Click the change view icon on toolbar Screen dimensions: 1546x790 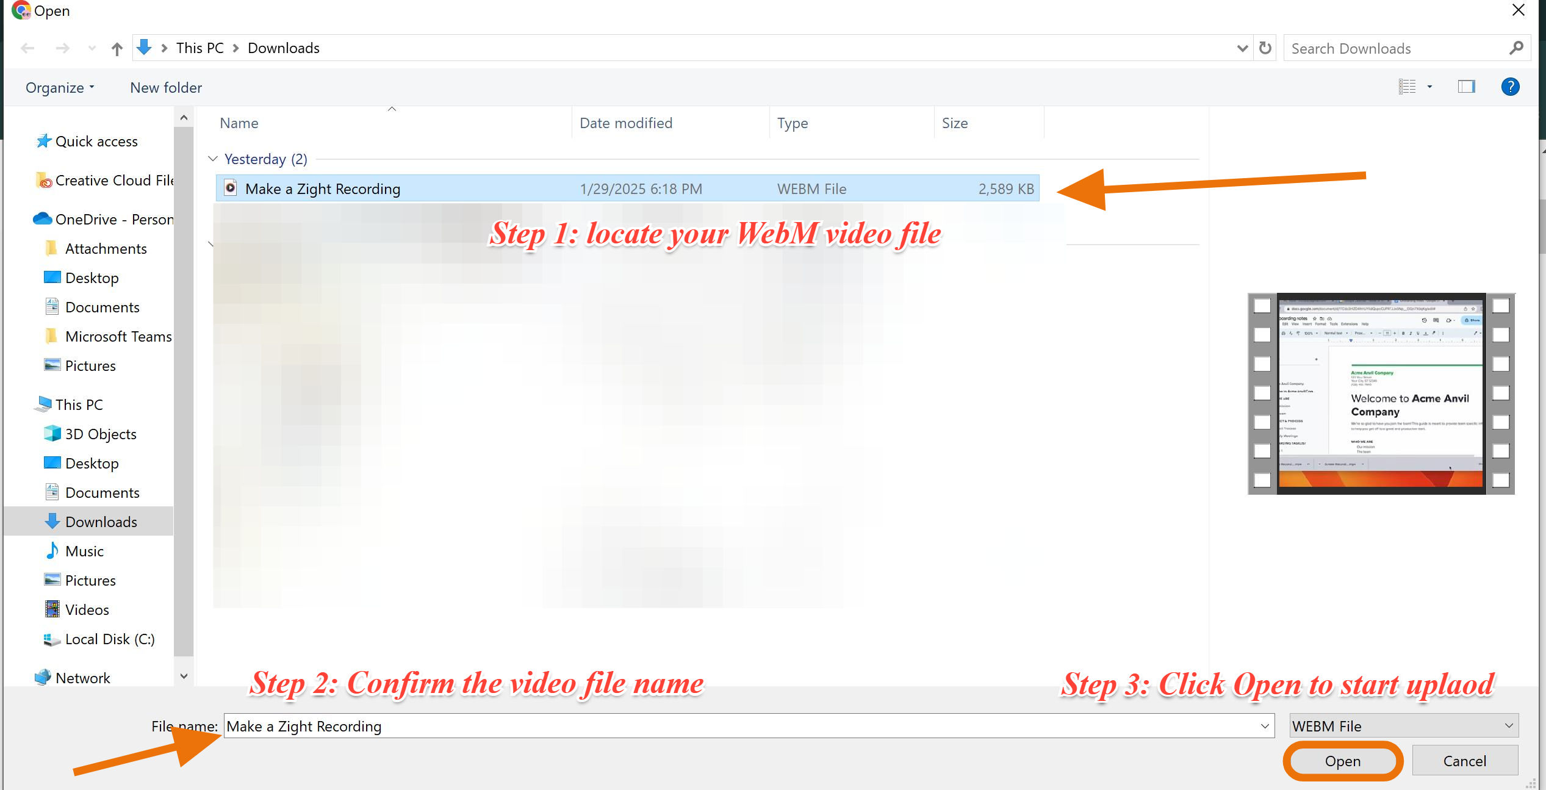[1407, 87]
